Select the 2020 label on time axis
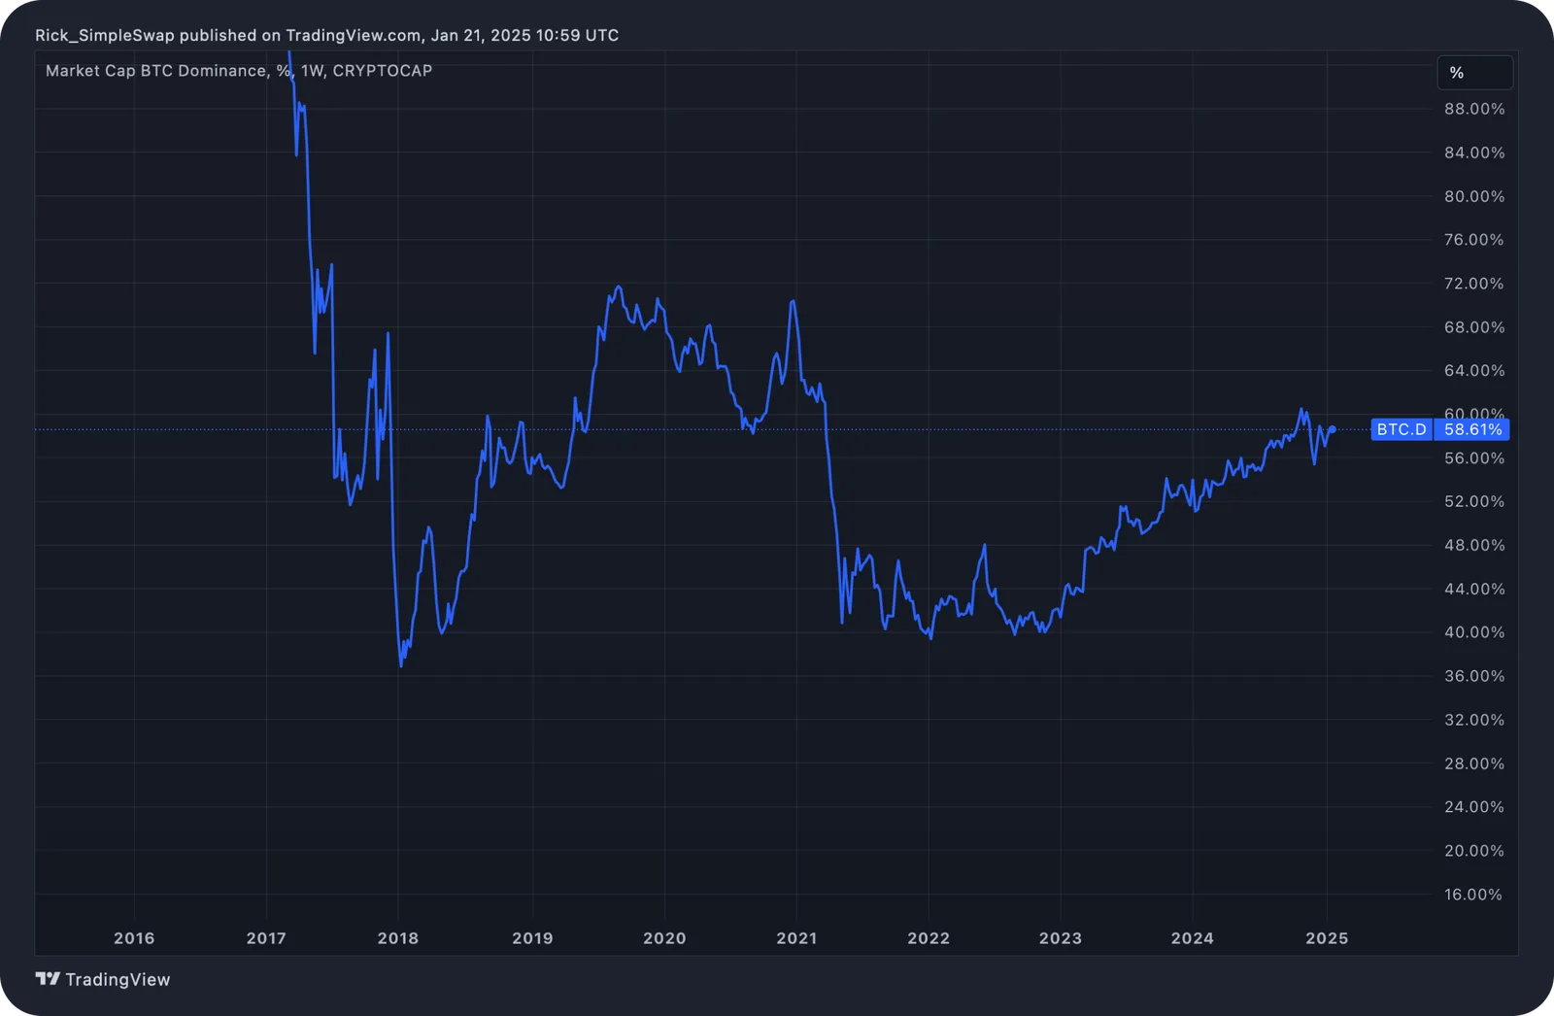This screenshot has width=1554, height=1016. click(x=664, y=938)
